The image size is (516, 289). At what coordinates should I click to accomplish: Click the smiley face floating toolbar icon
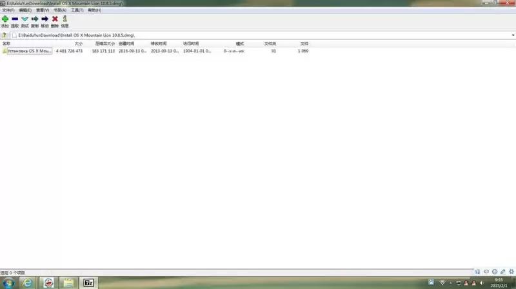click(495, 272)
